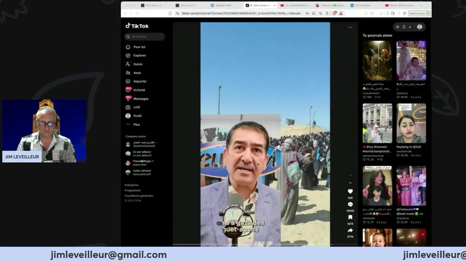Open the crazyalmaroc suggested video thumbnail
466x262 pixels.
coord(377,61)
